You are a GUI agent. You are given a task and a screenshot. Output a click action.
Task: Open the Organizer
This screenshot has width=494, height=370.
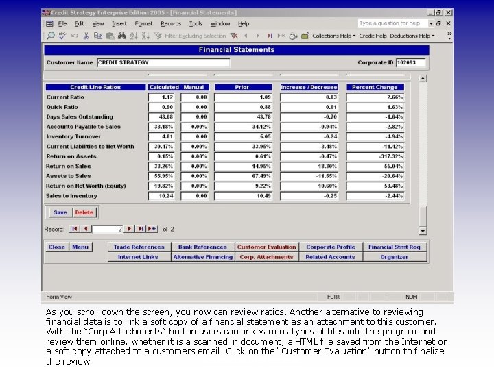(395, 257)
